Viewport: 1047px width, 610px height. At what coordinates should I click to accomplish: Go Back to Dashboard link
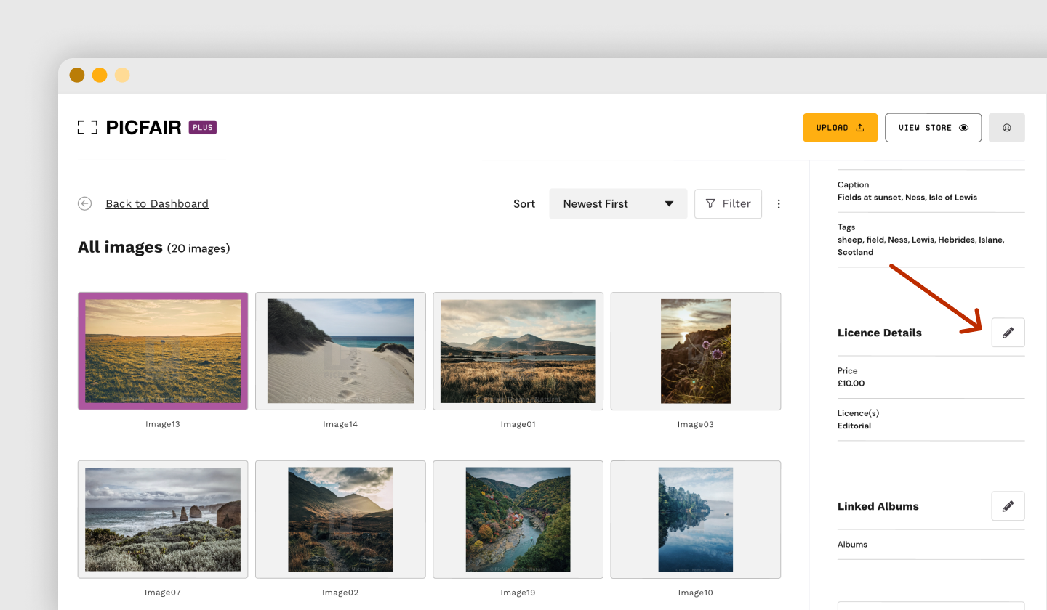pyautogui.click(x=157, y=204)
